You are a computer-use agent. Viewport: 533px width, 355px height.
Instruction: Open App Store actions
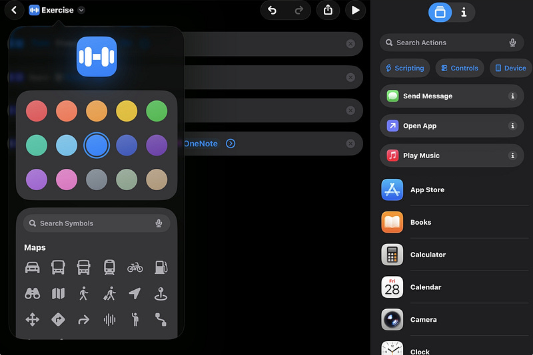pyautogui.click(x=455, y=190)
